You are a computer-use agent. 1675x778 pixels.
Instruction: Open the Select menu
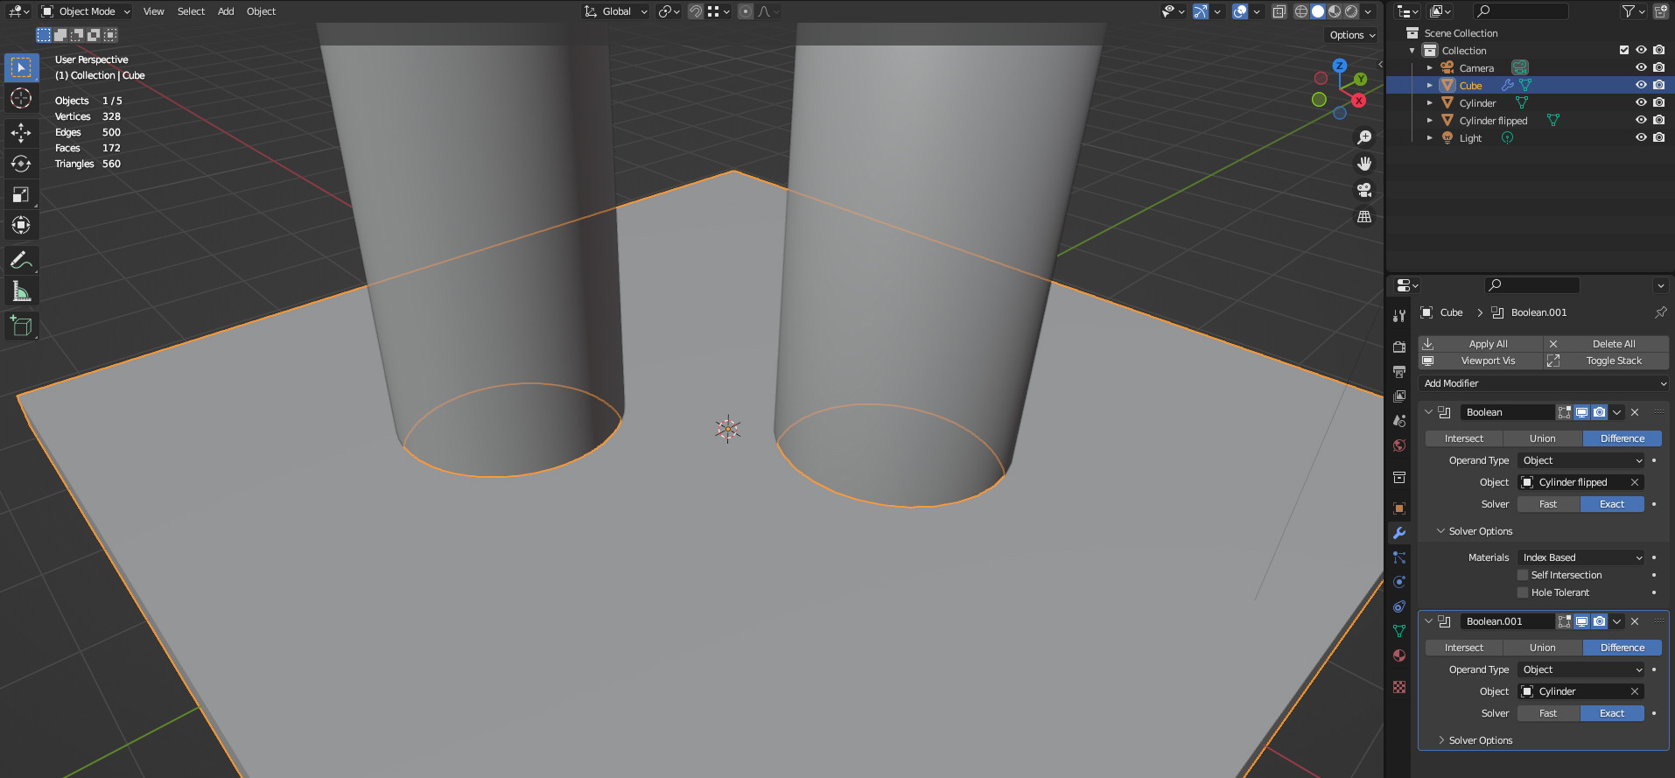coord(191,11)
